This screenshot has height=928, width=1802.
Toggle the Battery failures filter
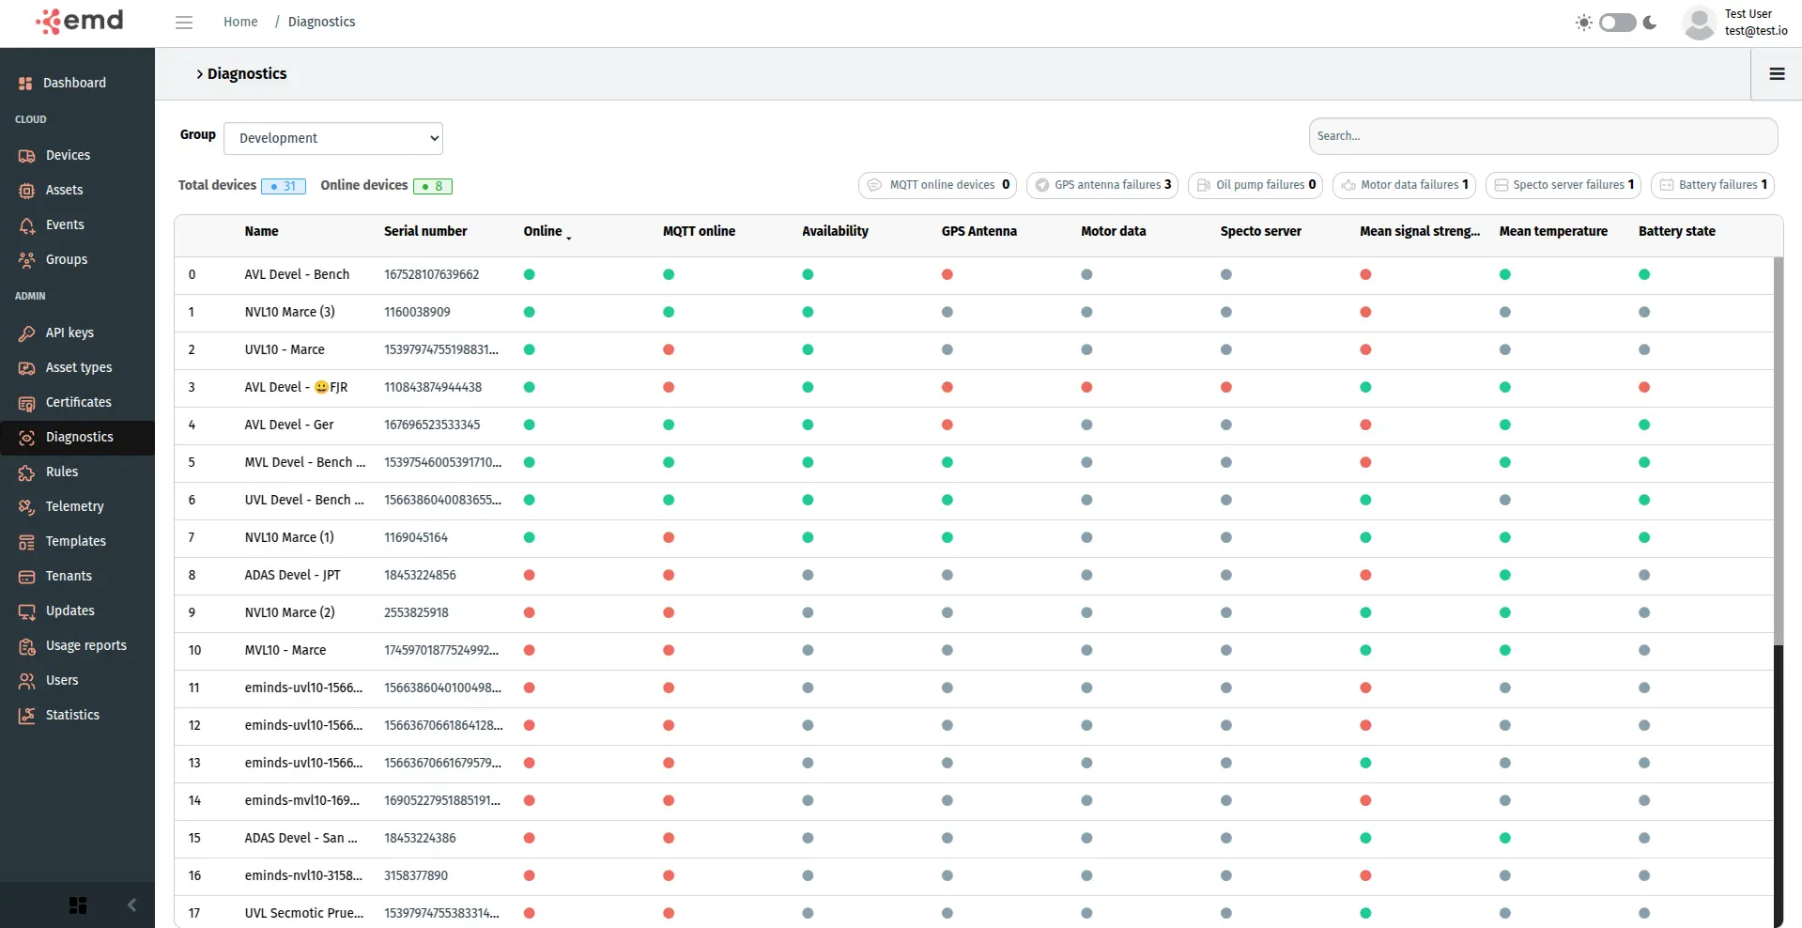point(1713,185)
